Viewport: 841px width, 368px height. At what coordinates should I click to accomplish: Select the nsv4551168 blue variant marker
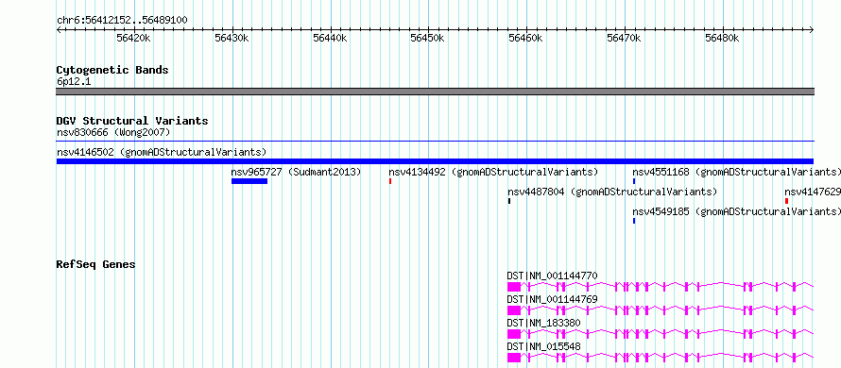[634, 181]
